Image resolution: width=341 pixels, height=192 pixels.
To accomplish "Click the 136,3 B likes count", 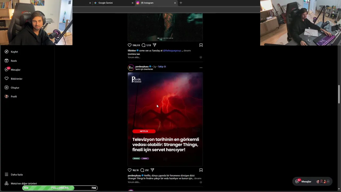I will (x=136, y=45).
